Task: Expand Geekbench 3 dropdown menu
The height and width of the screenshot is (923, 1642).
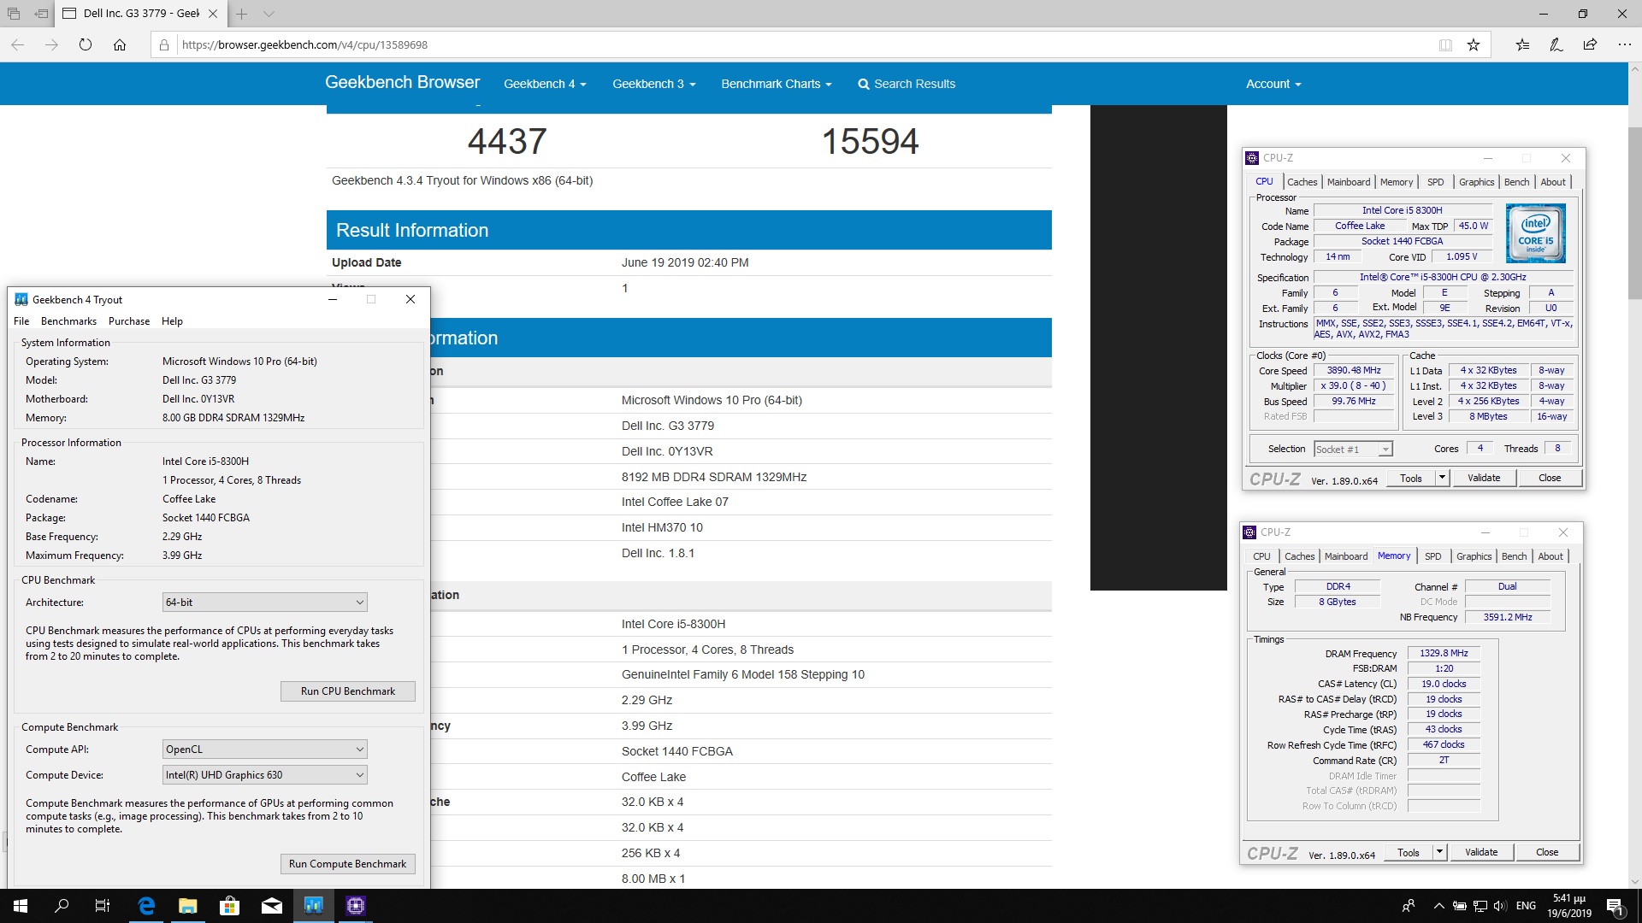Action: click(653, 84)
